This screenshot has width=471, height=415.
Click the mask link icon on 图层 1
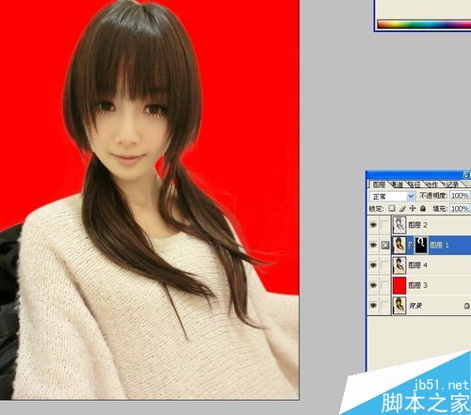click(411, 246)
